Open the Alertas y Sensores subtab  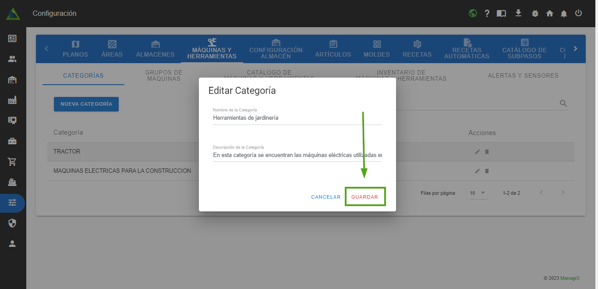(523, 75)
